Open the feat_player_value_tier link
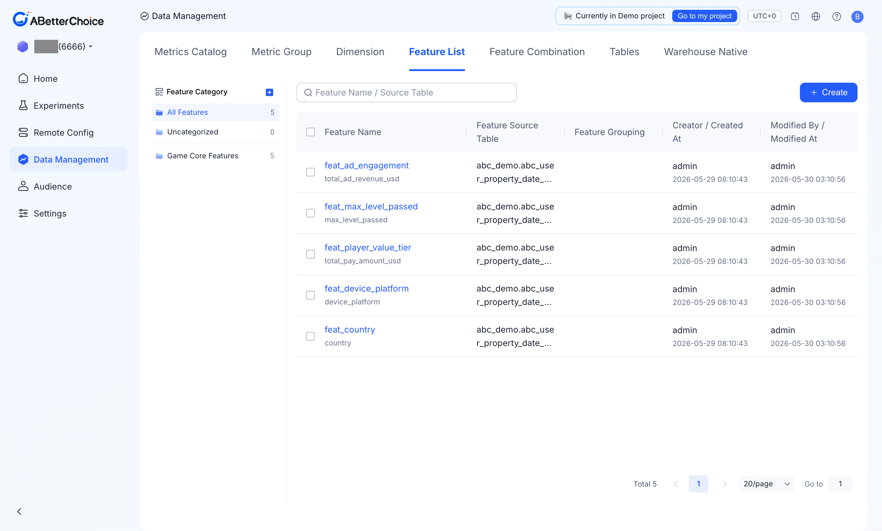 (368, 248)
